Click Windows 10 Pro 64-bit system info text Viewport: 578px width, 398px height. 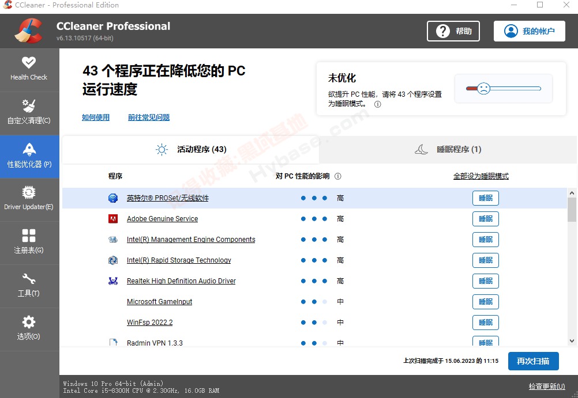coord(113,383)
